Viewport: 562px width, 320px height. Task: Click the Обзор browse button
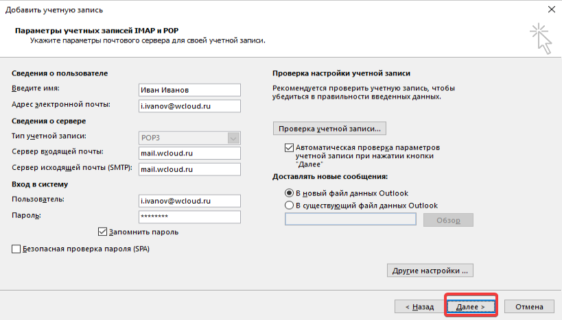tap(449, 220)
